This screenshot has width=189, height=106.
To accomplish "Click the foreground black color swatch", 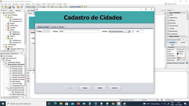I will point(178,54).
